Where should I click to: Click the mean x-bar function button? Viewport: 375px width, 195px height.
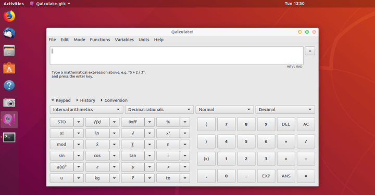(97, 145)
